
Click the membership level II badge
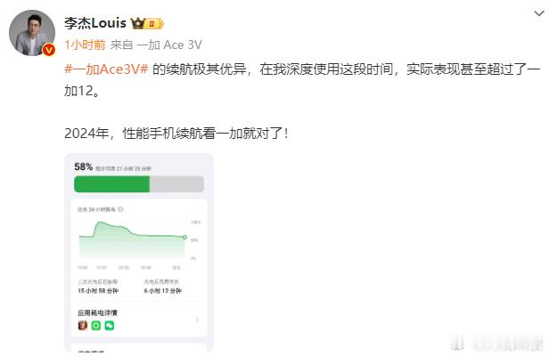(154, 23)
